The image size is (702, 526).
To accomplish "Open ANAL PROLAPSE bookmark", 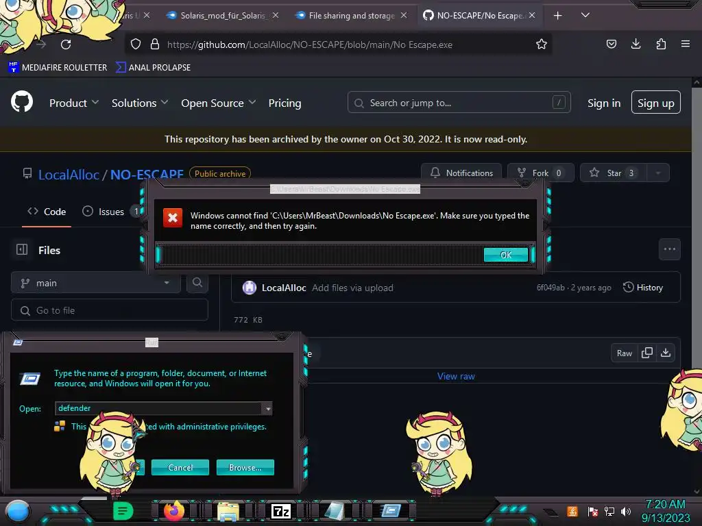I will [153, 68].
